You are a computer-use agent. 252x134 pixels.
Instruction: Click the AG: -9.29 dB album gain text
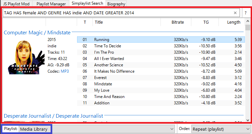click(x=59, y=65)
